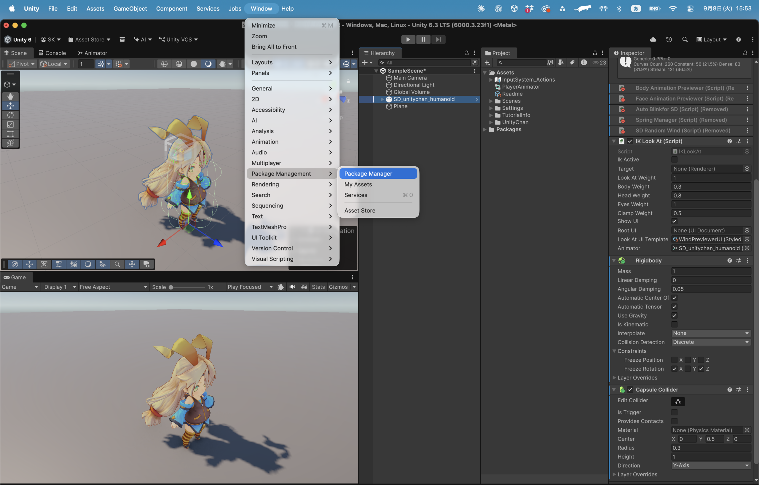This screenshot has height=485, width=759.
Task: Choose My Assets in the submenu
Action: point(378,184)
